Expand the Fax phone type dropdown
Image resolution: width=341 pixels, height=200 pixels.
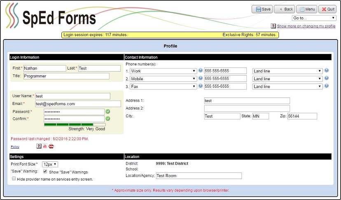click(163, 86)
